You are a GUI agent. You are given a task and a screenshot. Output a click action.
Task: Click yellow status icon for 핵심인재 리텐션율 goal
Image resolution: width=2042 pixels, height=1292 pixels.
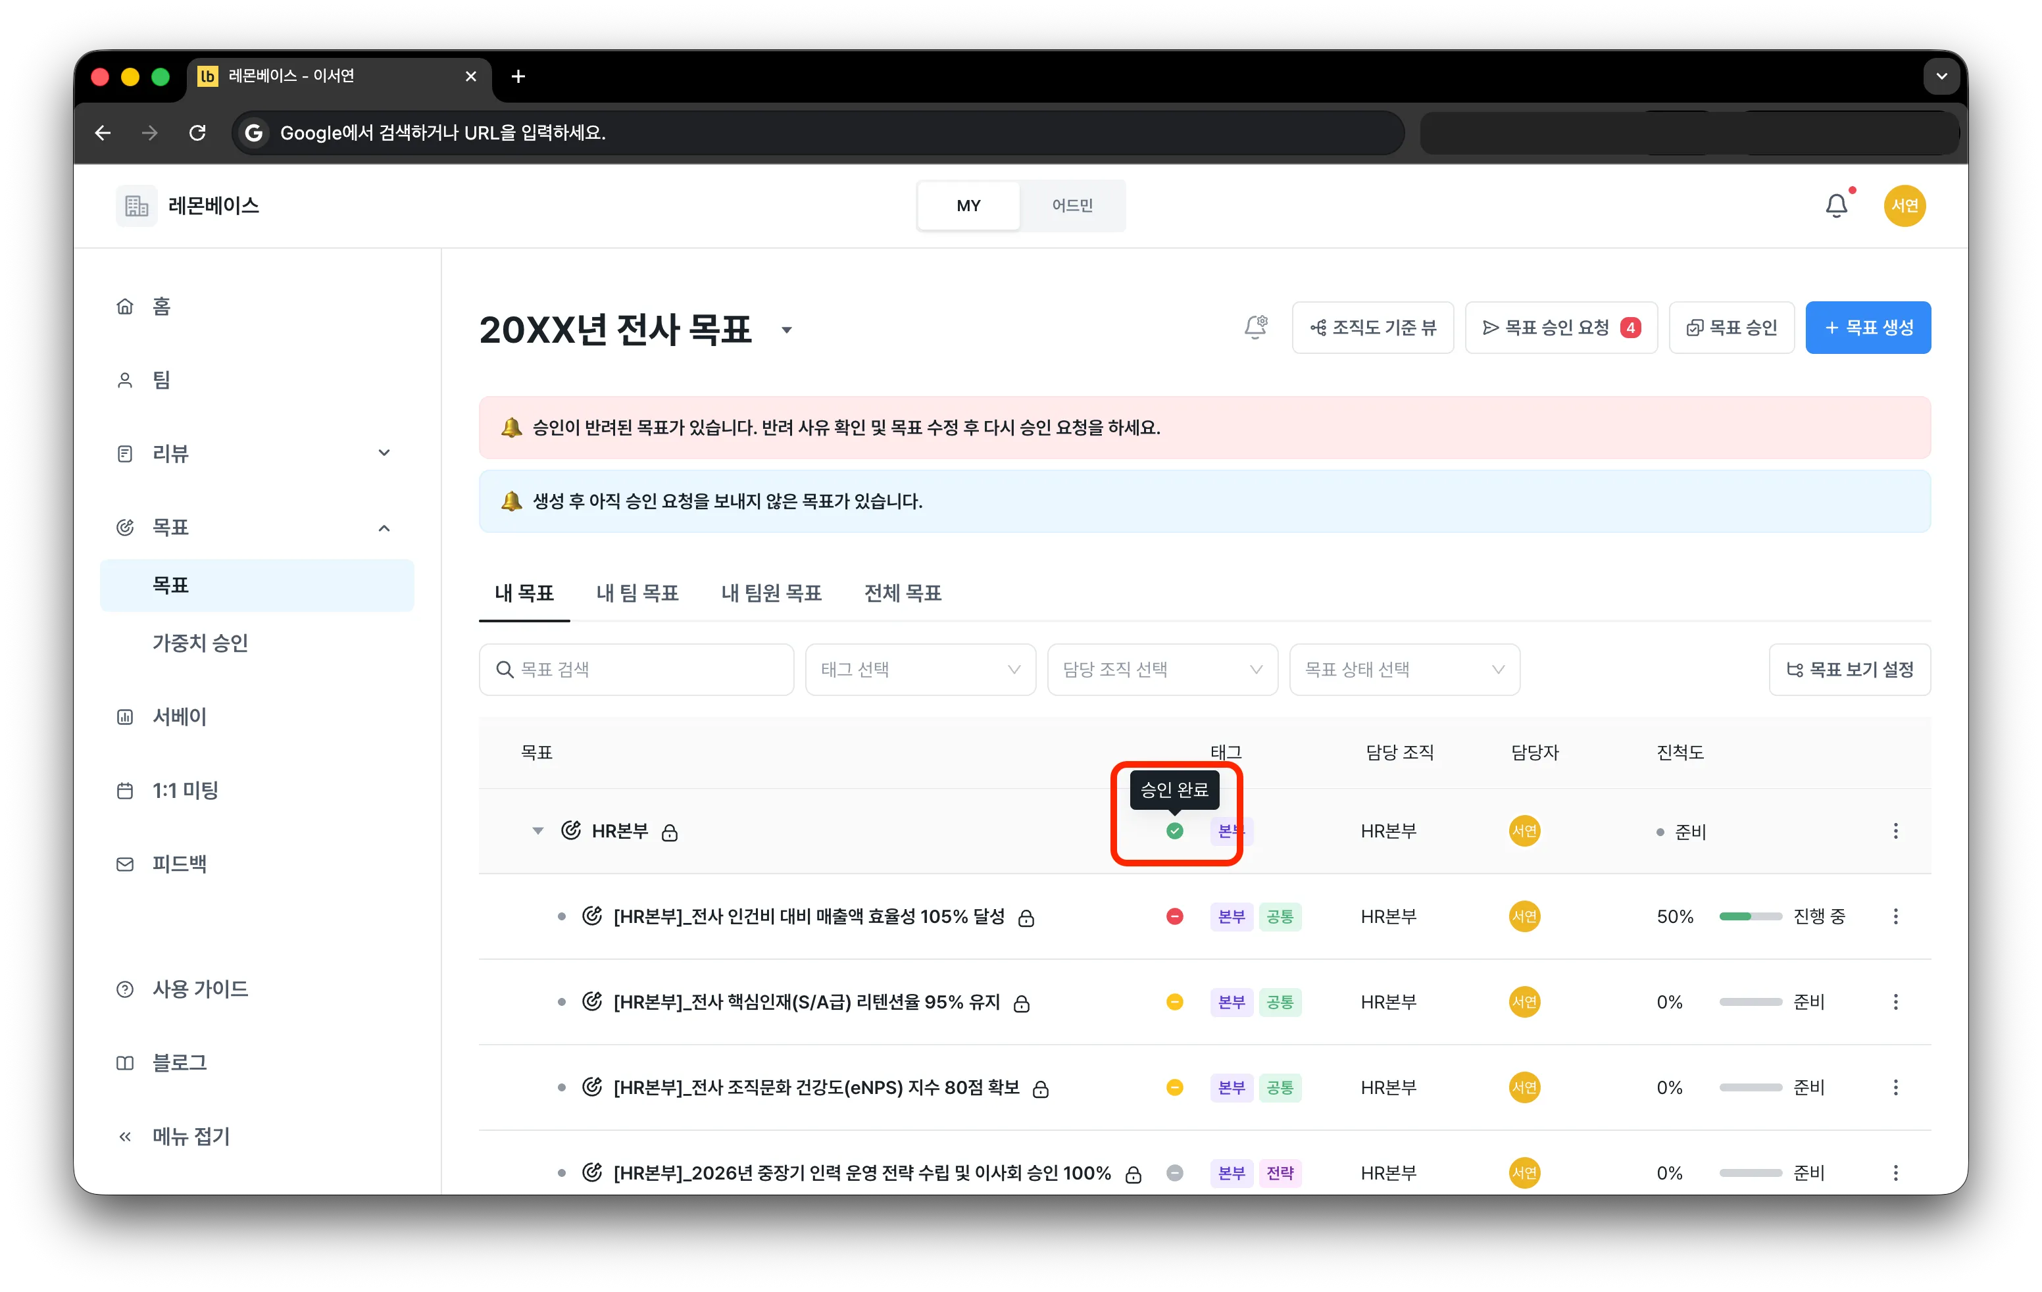click(1174, 1002)
